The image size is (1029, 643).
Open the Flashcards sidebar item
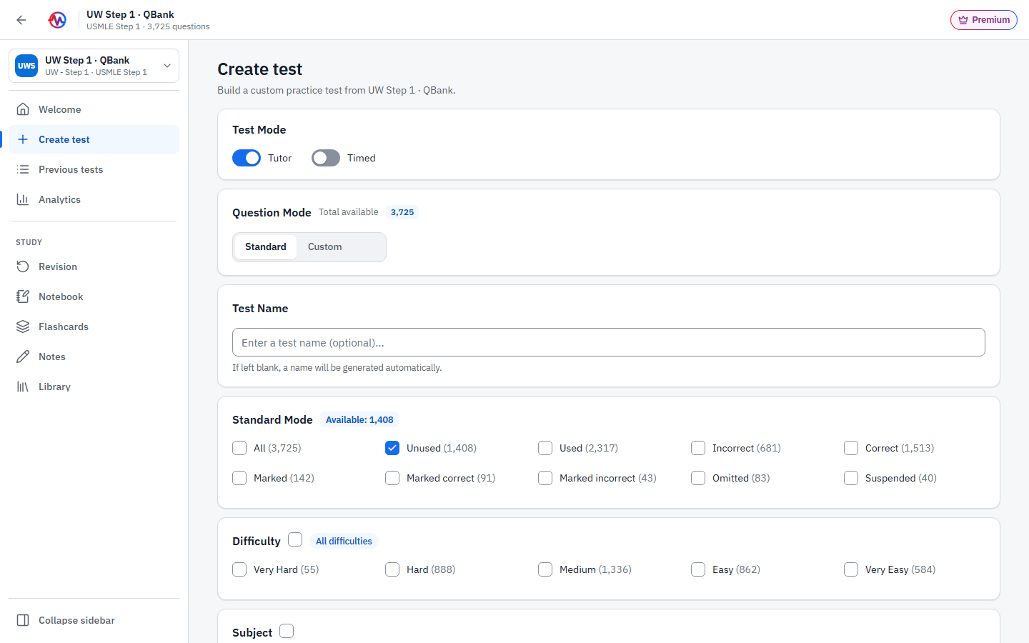point(94,327)
